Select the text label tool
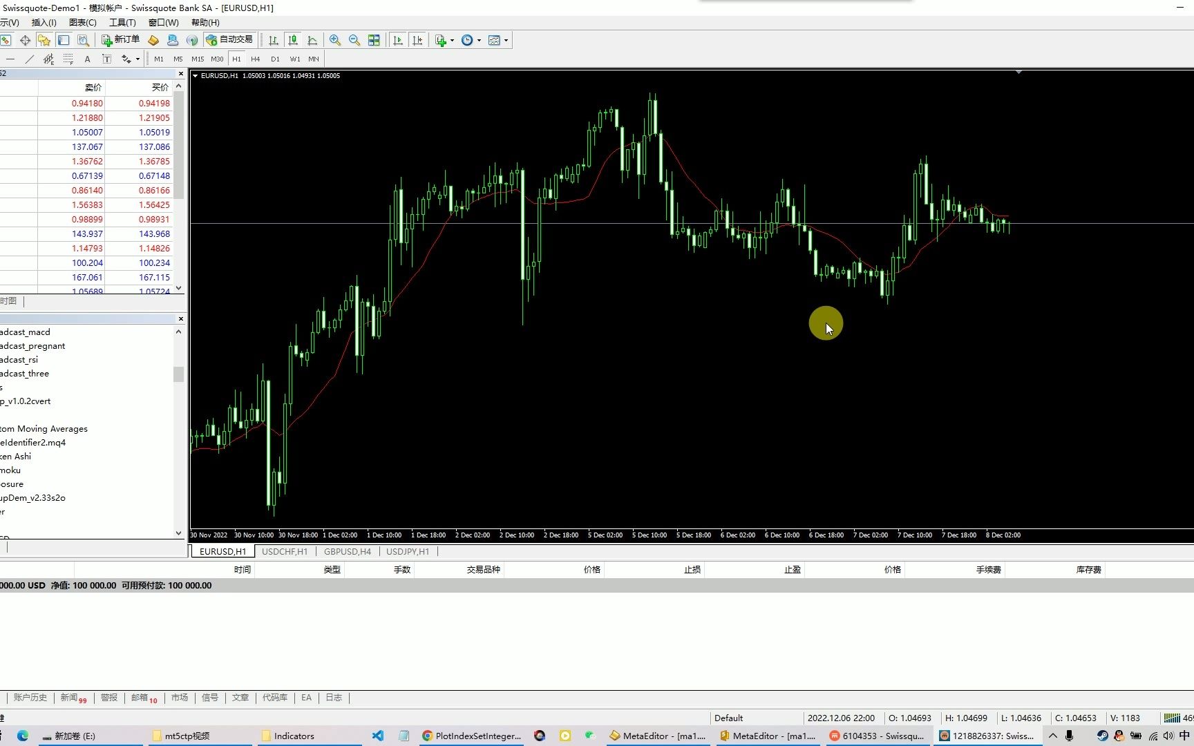Screen dimensions: 1194x746 click(x=106, y=59)
